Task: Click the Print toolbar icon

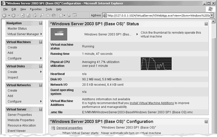Action: click(68, 15)
